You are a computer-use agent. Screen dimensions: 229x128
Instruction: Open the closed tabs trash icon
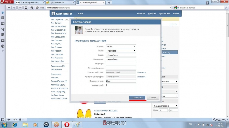207,2
